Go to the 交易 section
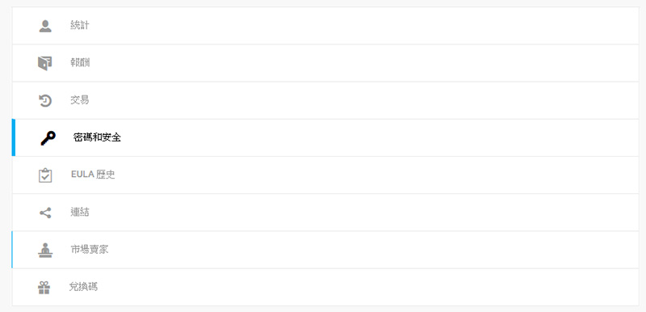Viewport: 646px width, 312px height. pos(80,100)
